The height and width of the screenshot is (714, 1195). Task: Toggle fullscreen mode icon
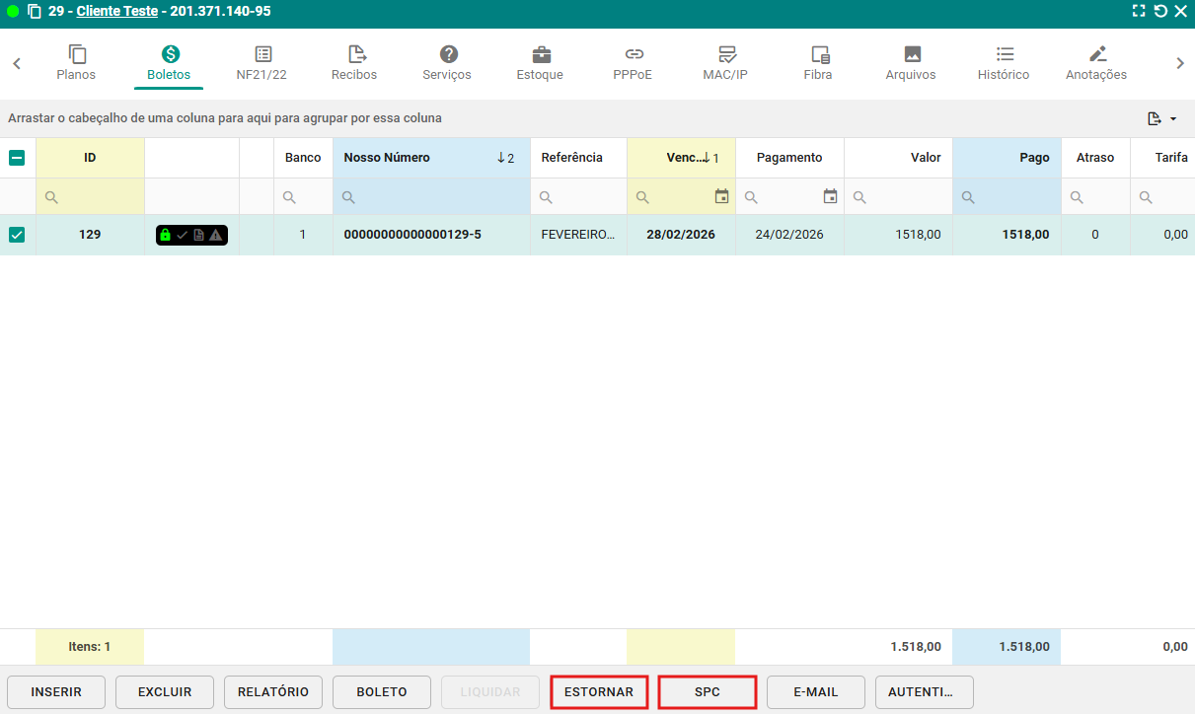1139,12
